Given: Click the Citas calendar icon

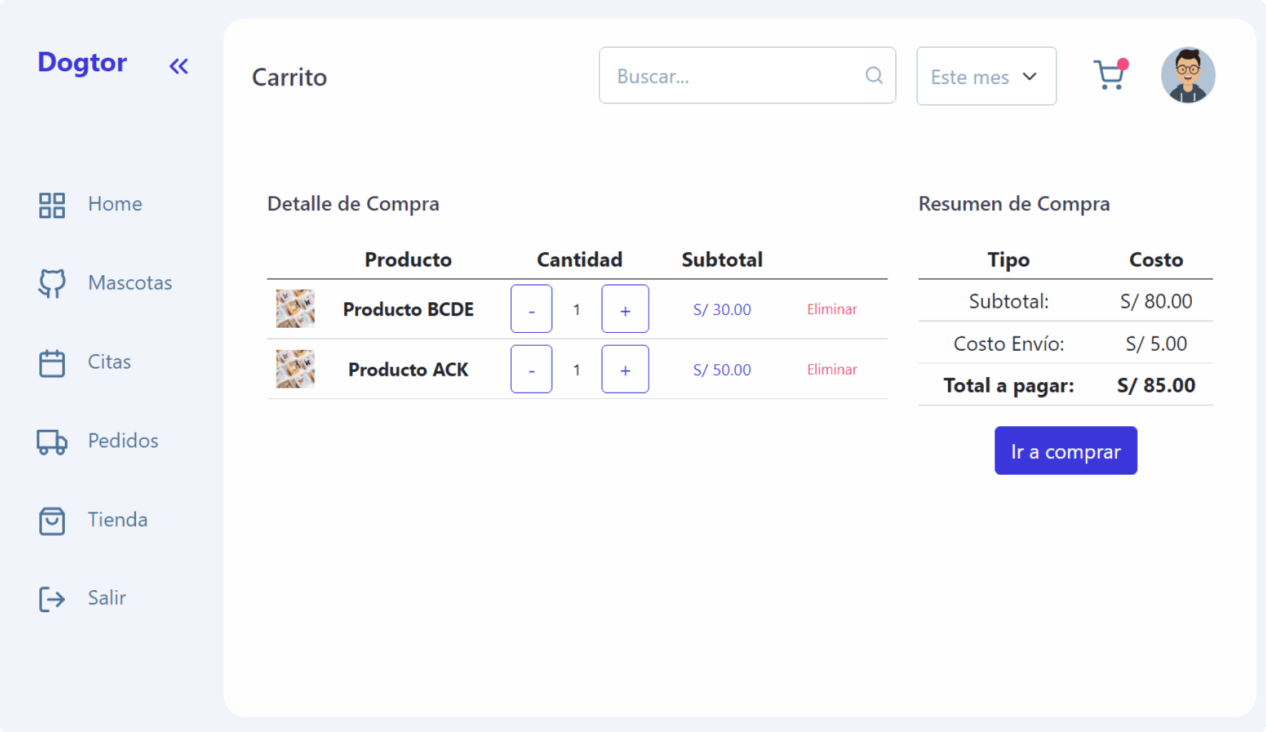Looking at the screenshot, I should [52, 363].
